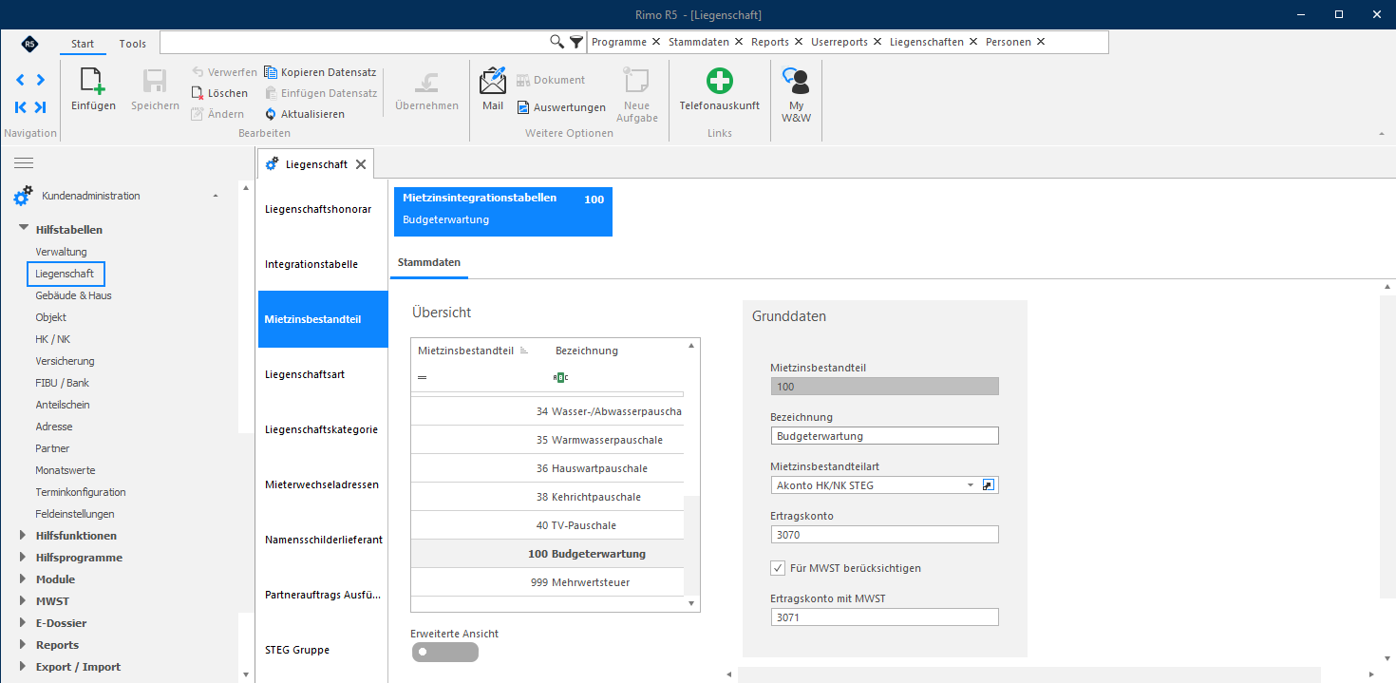The width and height of the screenshot is (1396, 683).
Task: Open the Mail icon
Action: [x=493, y=80]
